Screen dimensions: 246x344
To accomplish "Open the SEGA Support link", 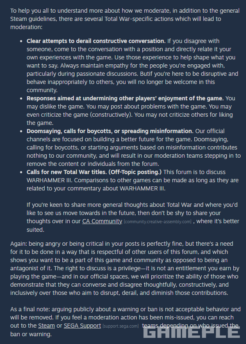I will (x=82, y=326).
